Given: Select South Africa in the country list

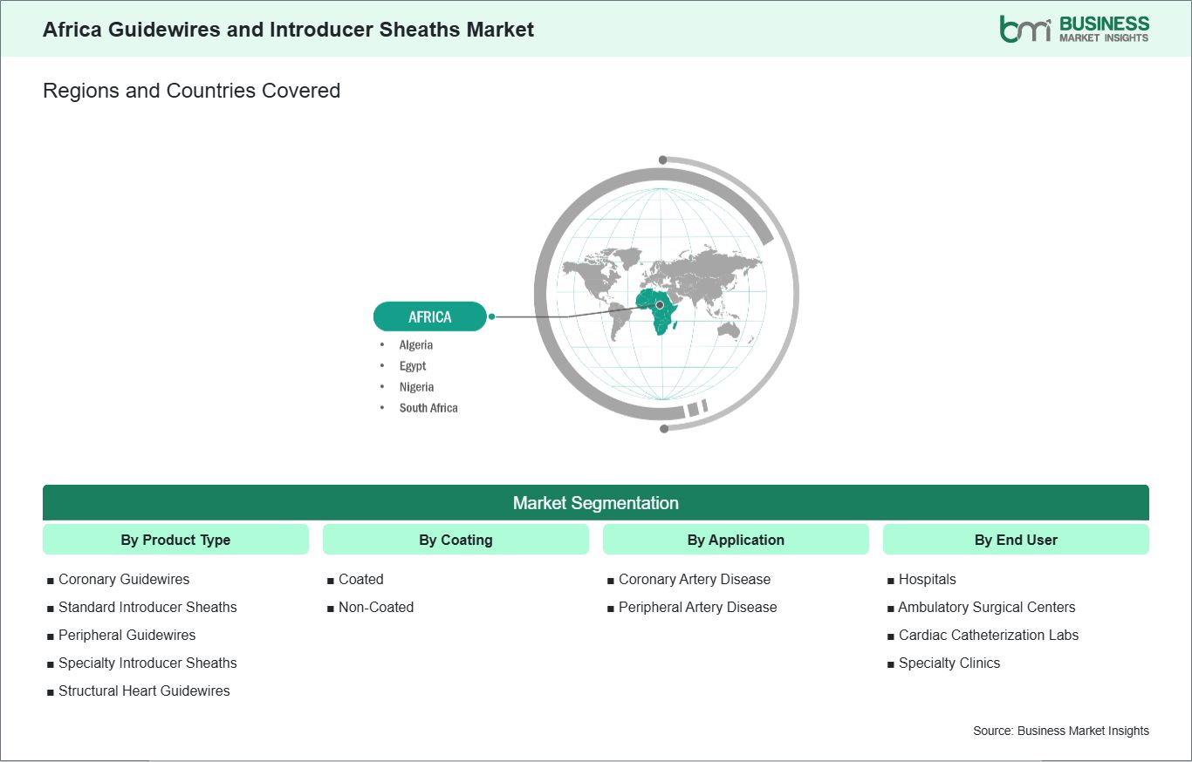Looking at the screenshot, I should pos(428,408).
